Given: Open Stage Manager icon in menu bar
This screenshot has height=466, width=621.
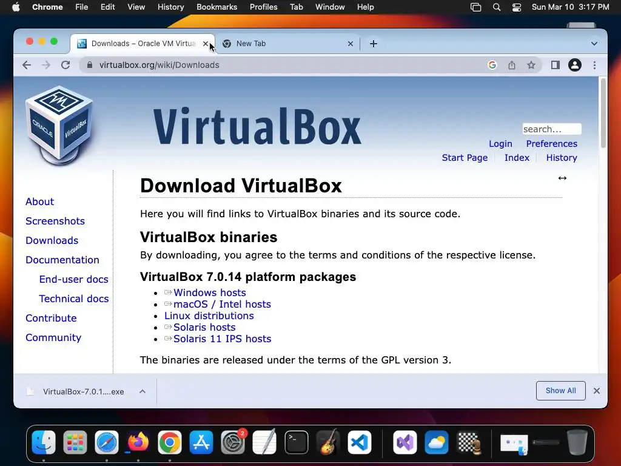Looking at the screenshot, I should pos(475,7).
